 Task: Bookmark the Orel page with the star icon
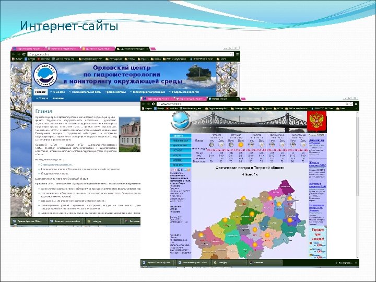tap(232, 54)
